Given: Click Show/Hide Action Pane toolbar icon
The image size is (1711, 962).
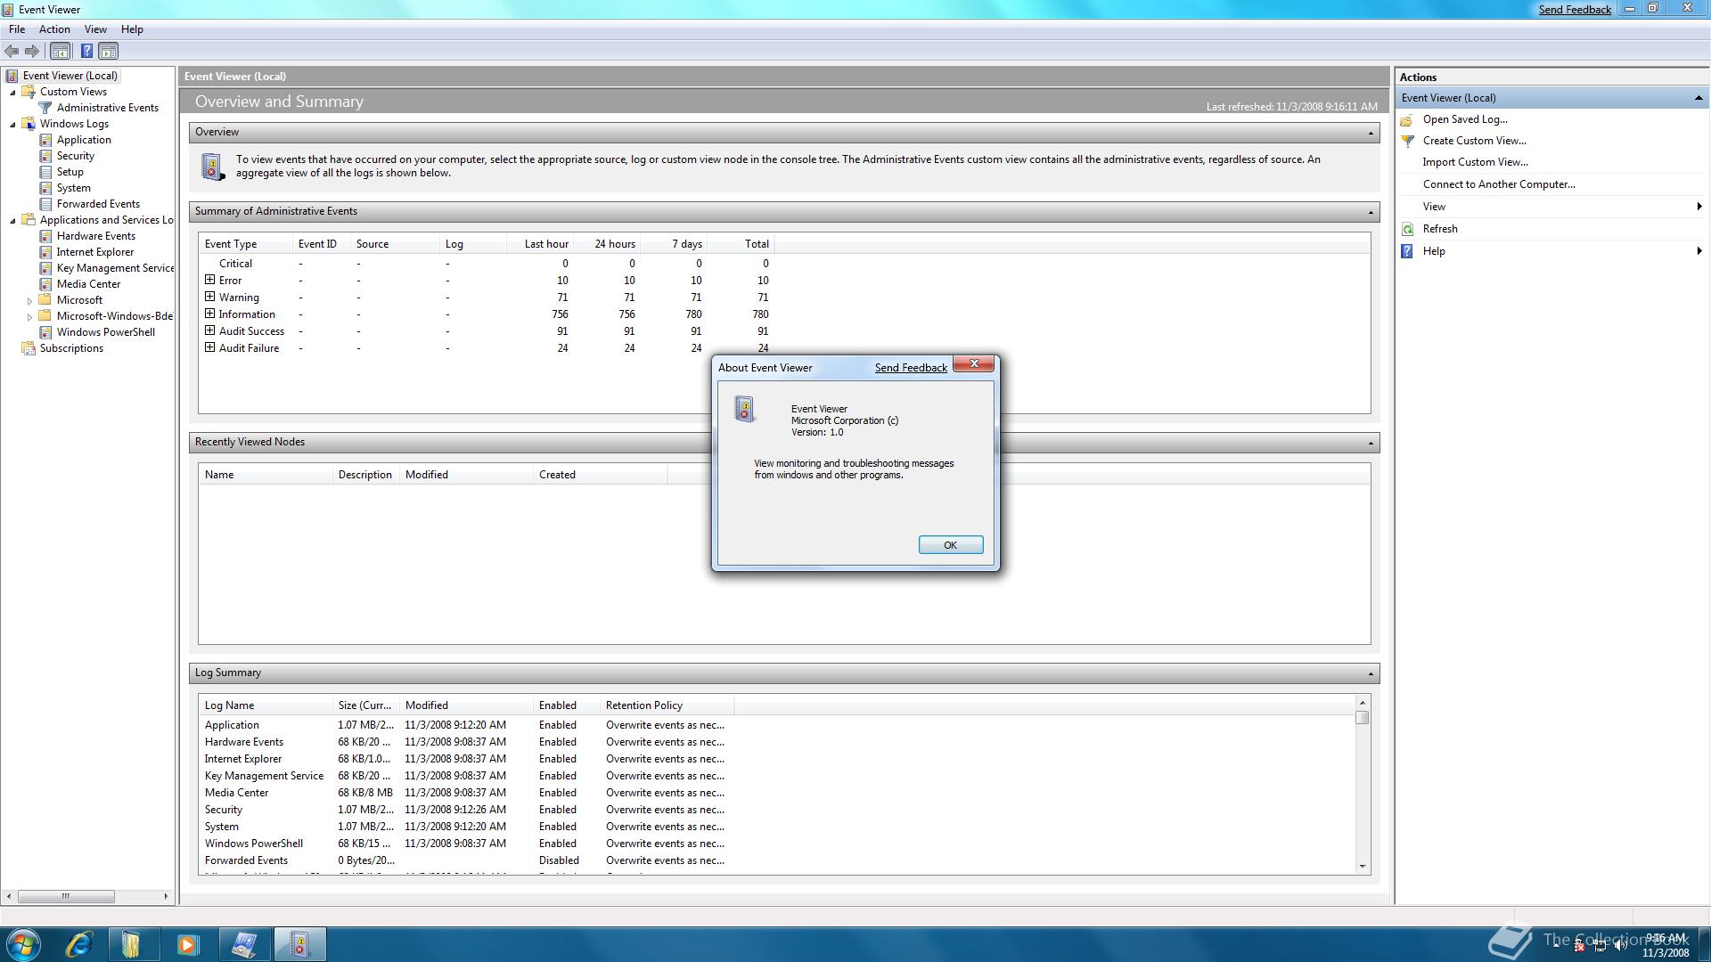Looking at the screenshot, I should [x=108, y=51].
